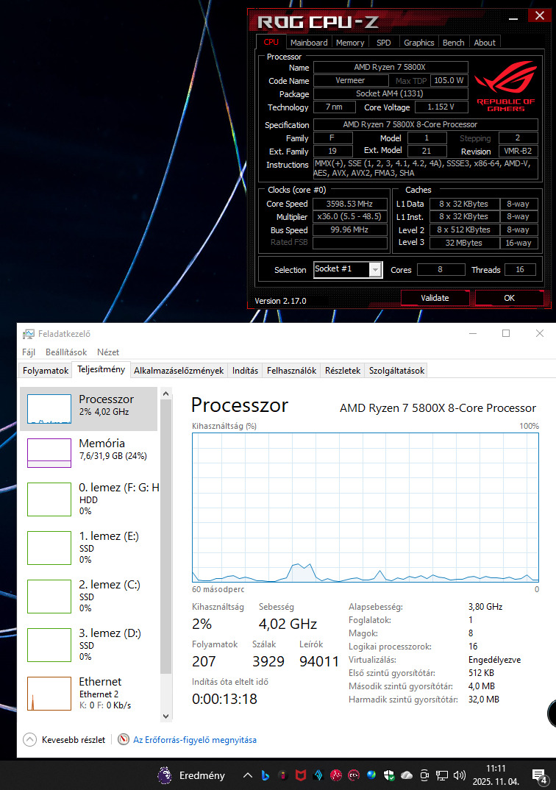This screenshot has height=790, width=556.
Task: Click the sidebar scroll-down arrow
Action: point(165,716)
